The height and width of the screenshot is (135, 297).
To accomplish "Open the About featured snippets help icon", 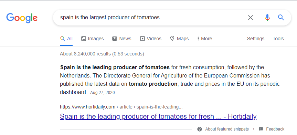I will pos(200,129).
